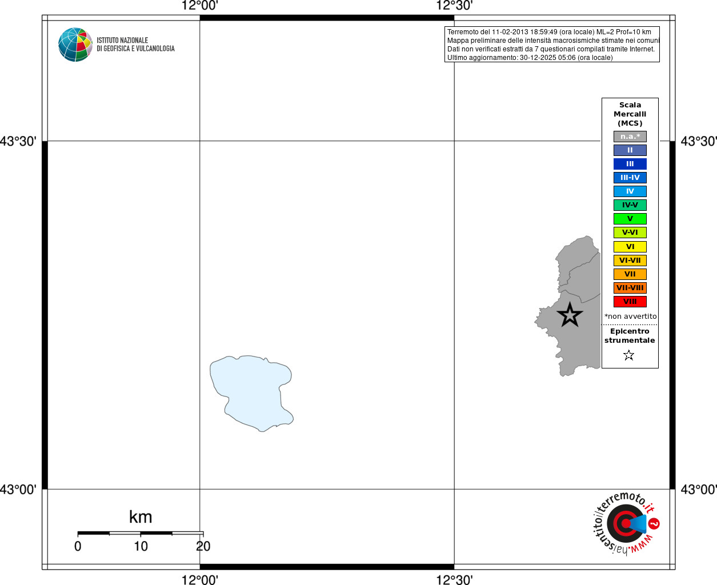Click the epicenter star on the map
The width and height of the screenshot is (717, 585).
point(570,315)
